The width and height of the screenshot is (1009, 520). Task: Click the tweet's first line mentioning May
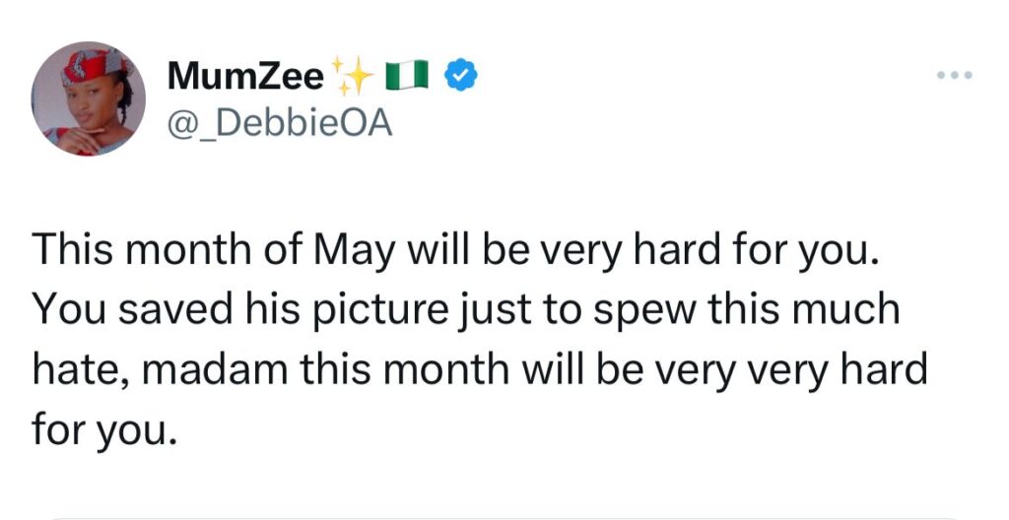click(455, 251)
